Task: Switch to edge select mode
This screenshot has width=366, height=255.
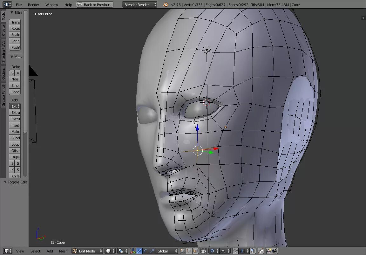Action: pos(189,251)
